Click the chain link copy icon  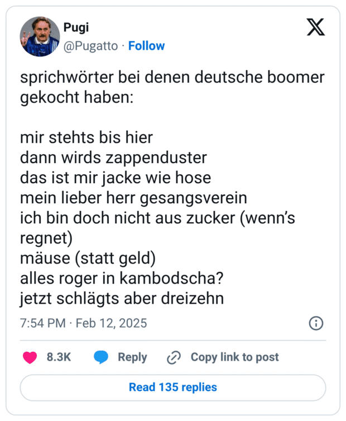(174, 357)
